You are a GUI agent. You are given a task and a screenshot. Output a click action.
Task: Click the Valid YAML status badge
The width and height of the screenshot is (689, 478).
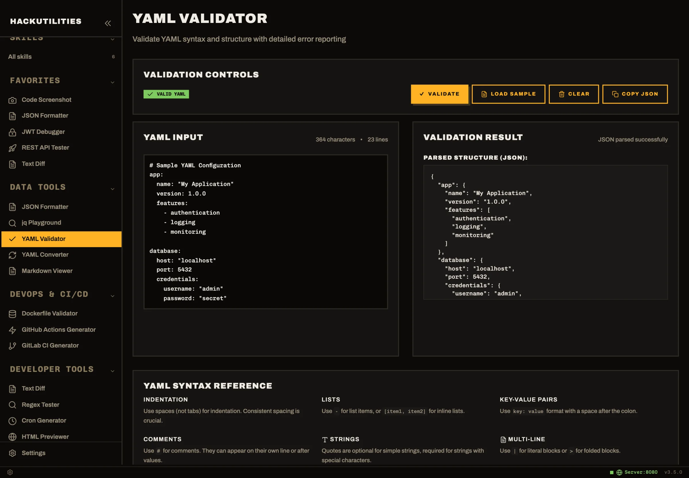166,94
